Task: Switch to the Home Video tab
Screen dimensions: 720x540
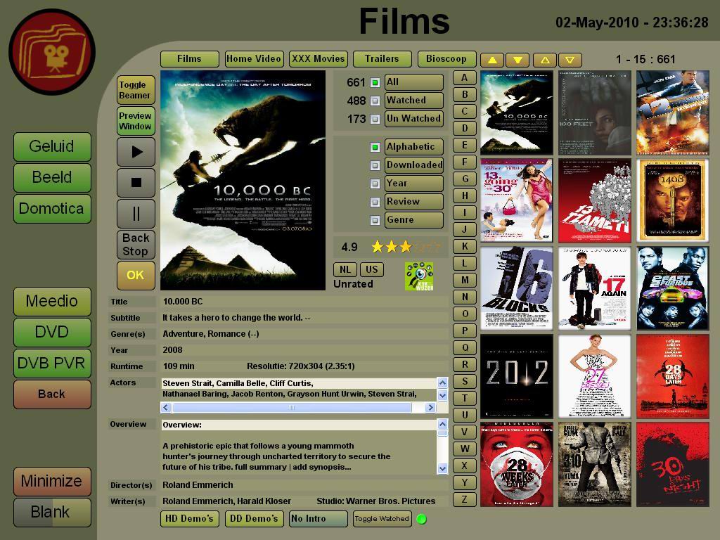Action: [x=254, y=59]
